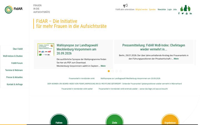Open Wahlsynopse article thumbnail image
This screenshot has width=200, height=125.
point(46,50)
